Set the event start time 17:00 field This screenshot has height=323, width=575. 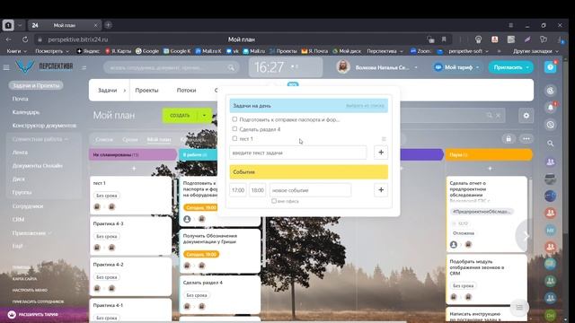coord(238,190)
